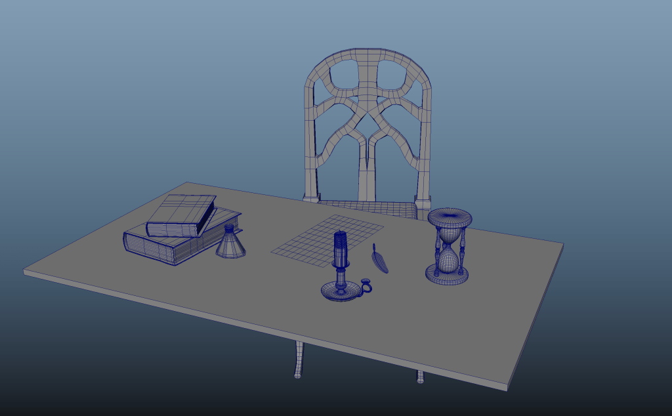672x416 pixels.
Task: Click the hourglass upper glass bulb
Action: tap(450, 234)
